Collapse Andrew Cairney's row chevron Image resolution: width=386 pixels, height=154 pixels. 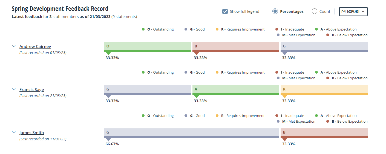14,46
